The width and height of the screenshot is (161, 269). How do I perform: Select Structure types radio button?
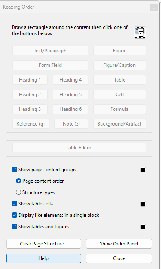[18, 192]
